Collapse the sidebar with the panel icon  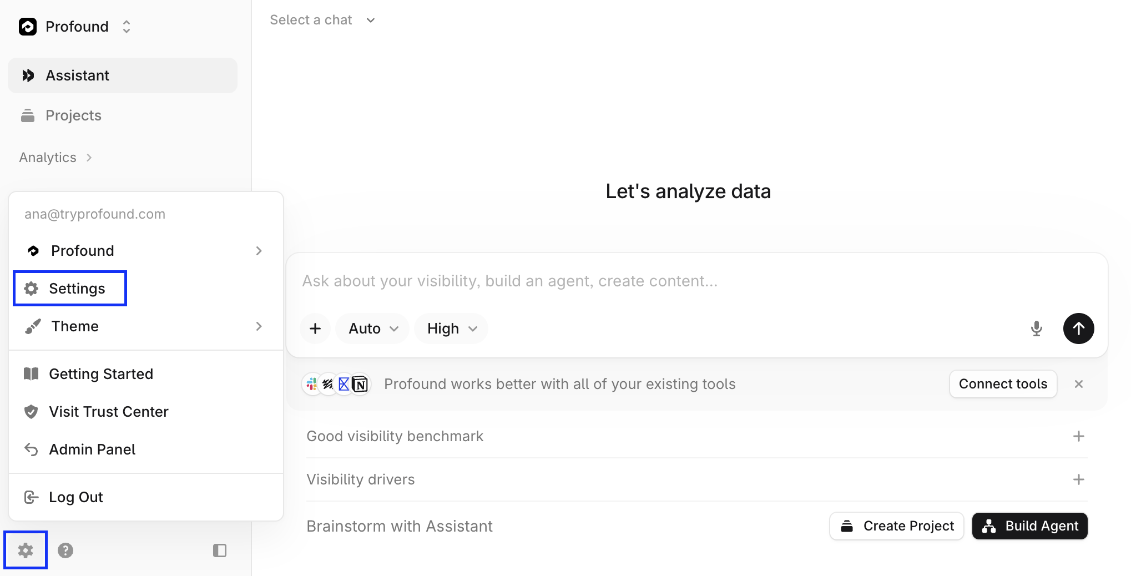click(220, 550)
